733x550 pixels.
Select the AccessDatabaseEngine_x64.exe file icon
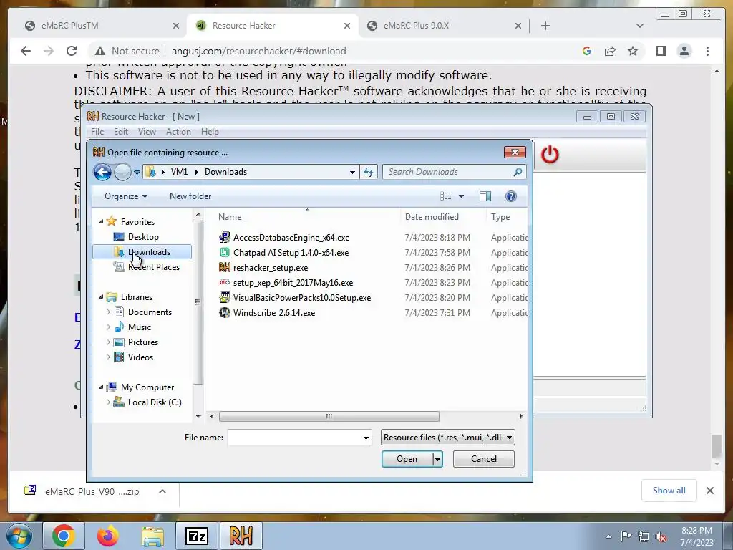(225, 238)
